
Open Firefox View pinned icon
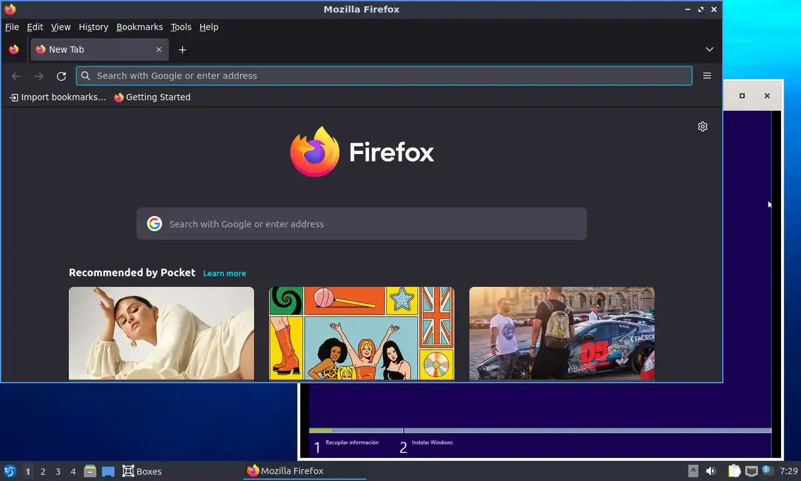click(14, 49)
